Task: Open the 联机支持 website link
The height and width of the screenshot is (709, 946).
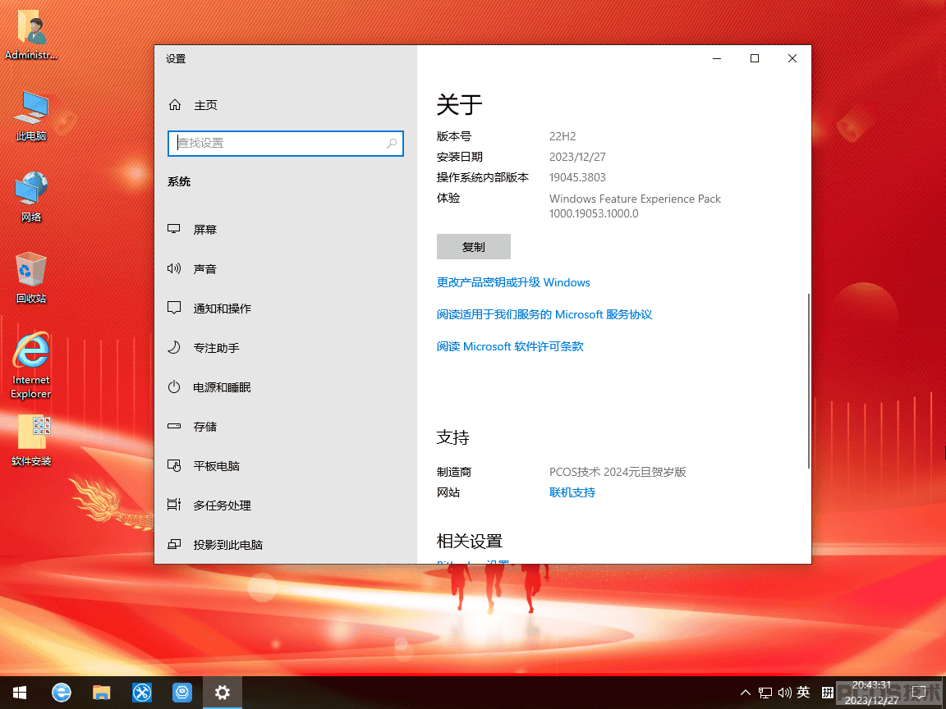Action: (x=572, y=492)
